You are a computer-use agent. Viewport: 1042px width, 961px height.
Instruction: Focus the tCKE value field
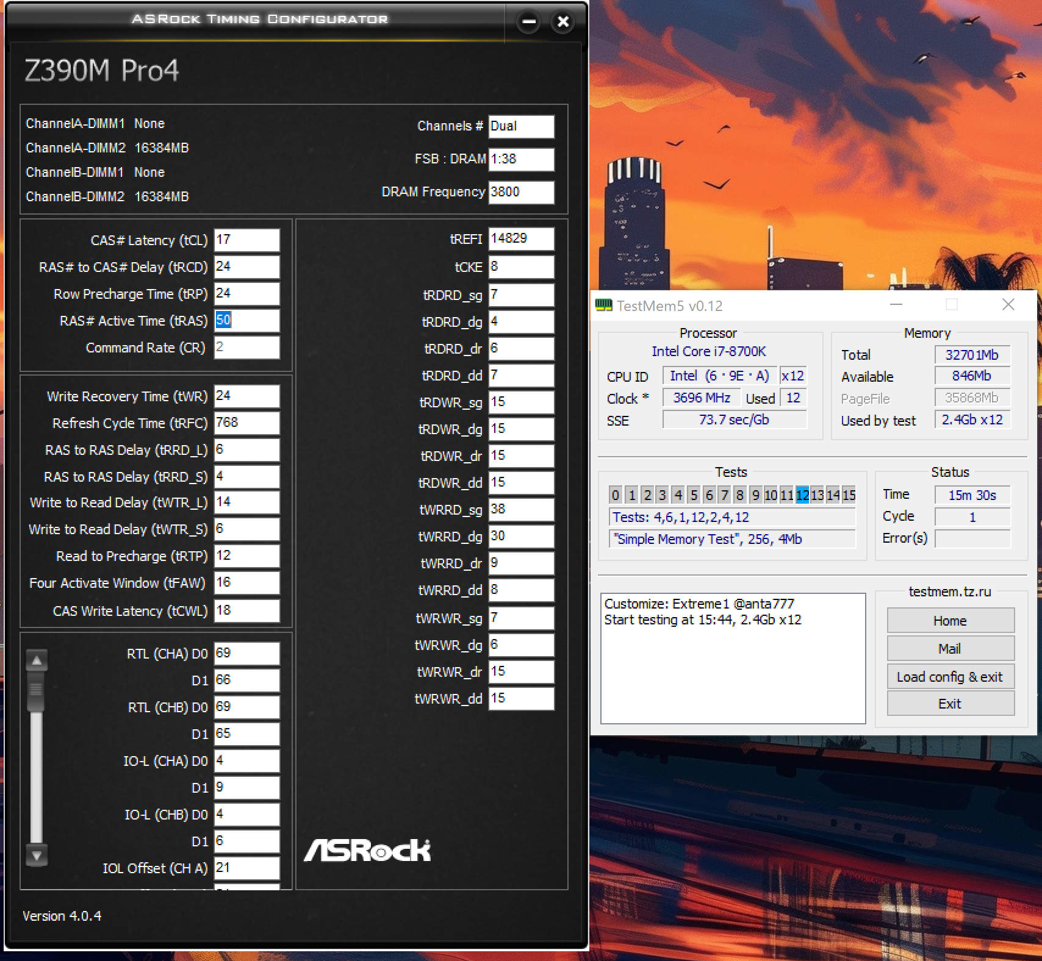tap(522, 267)
